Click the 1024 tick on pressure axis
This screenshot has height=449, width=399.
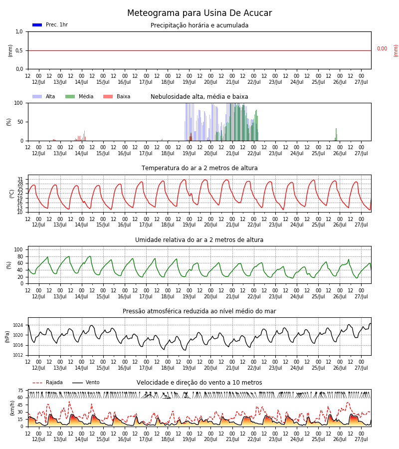click(x=18, y=325)
